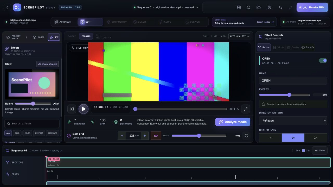Viewport: 333px width, 187px height.
Task: Click the Analyze media button
Action: [x=233, y=122]
